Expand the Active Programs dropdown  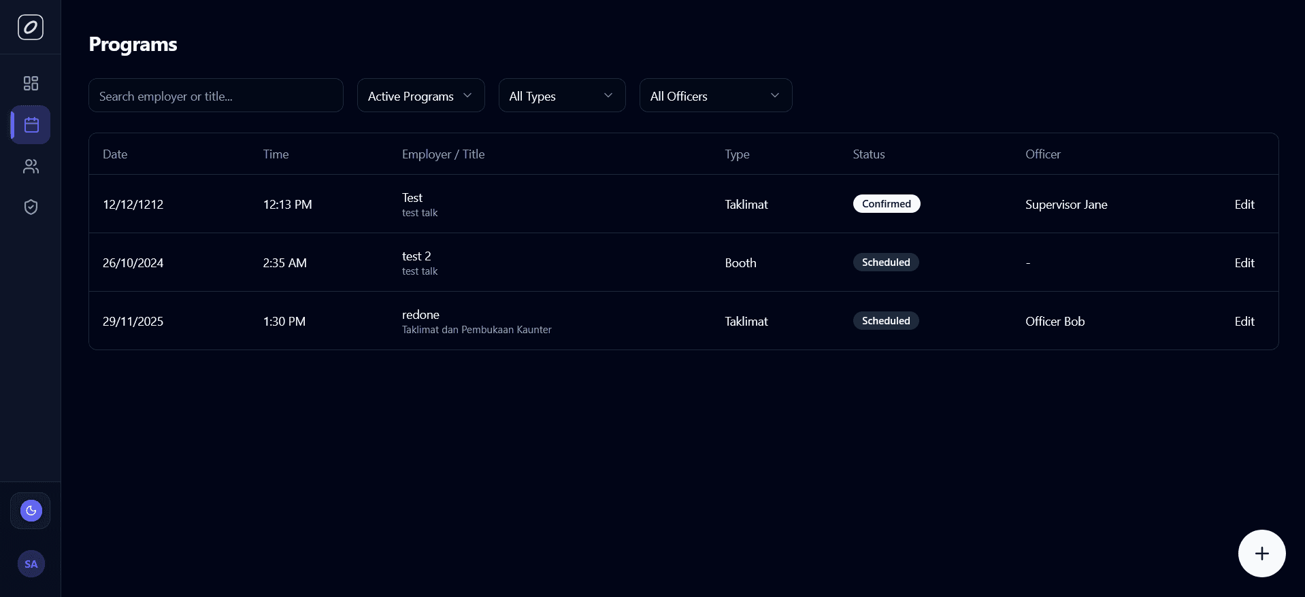point(420,96)
